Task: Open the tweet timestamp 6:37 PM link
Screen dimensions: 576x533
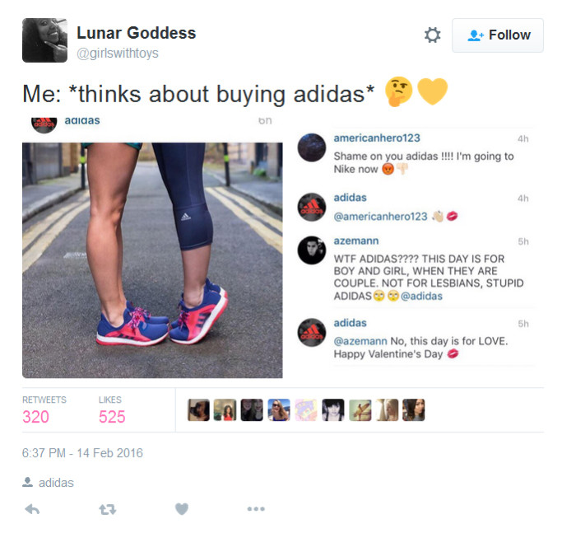Action: (x=82, y=453)
